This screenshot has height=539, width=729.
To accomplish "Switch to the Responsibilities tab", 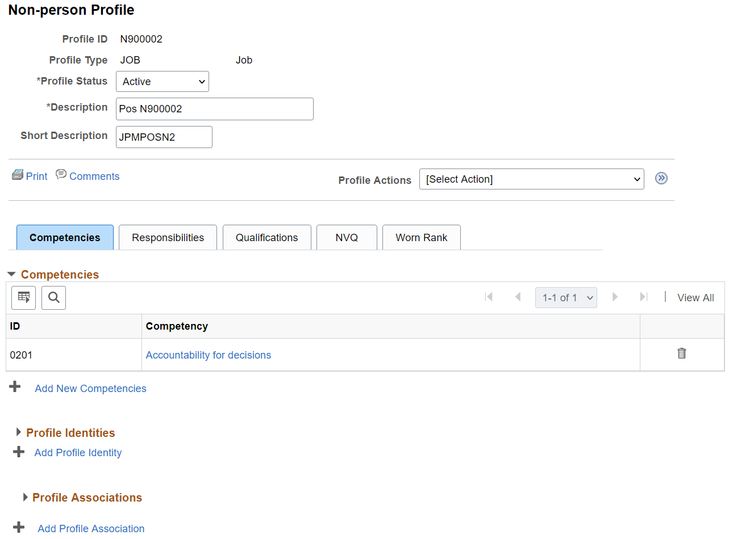I will click(x=168, y=238).
